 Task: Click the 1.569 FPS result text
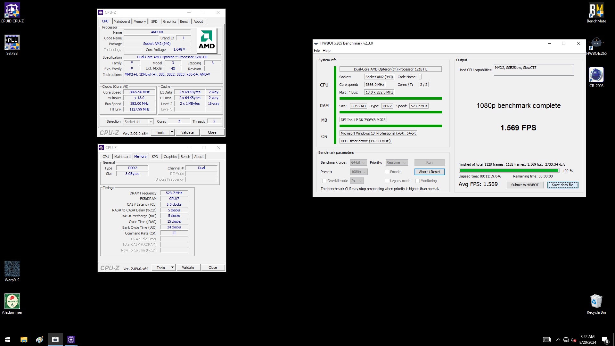(x=518, y=128)
